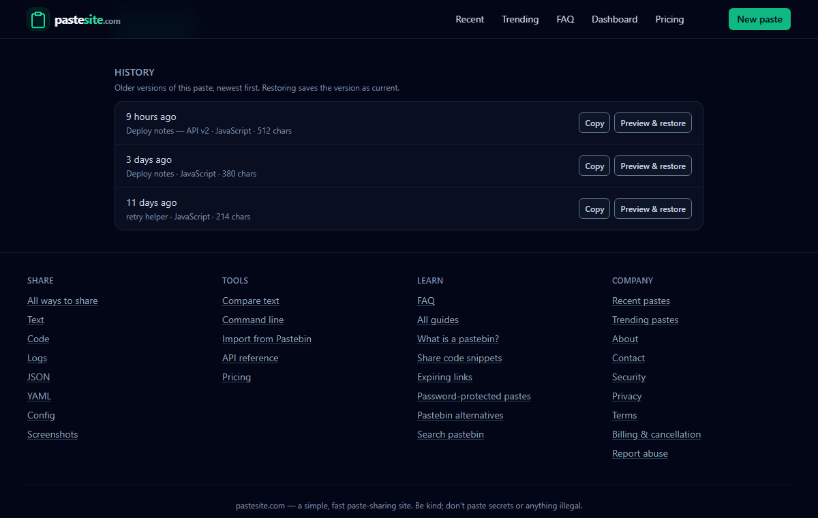
Task: Open the Text share link
Action: pos(35,320)
